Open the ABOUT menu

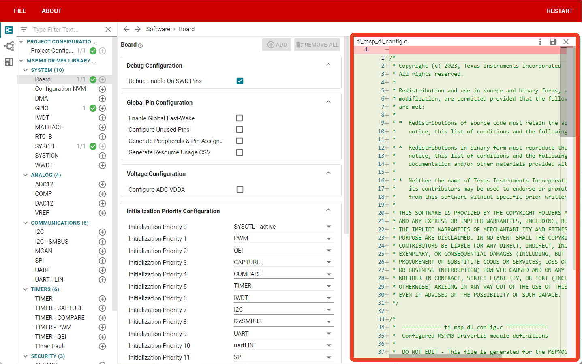pyautogui.click(x=51, y=11)
